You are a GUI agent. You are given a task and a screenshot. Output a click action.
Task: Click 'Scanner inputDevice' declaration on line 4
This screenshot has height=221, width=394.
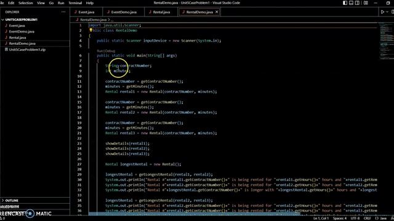pos(147,41)
